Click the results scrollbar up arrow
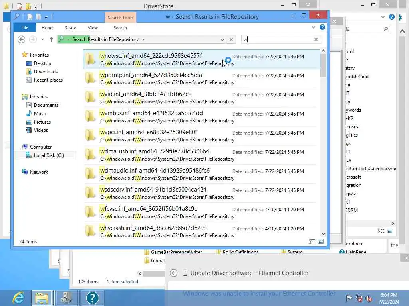This screenshot has width=409, height=306. tap(323, 51)
